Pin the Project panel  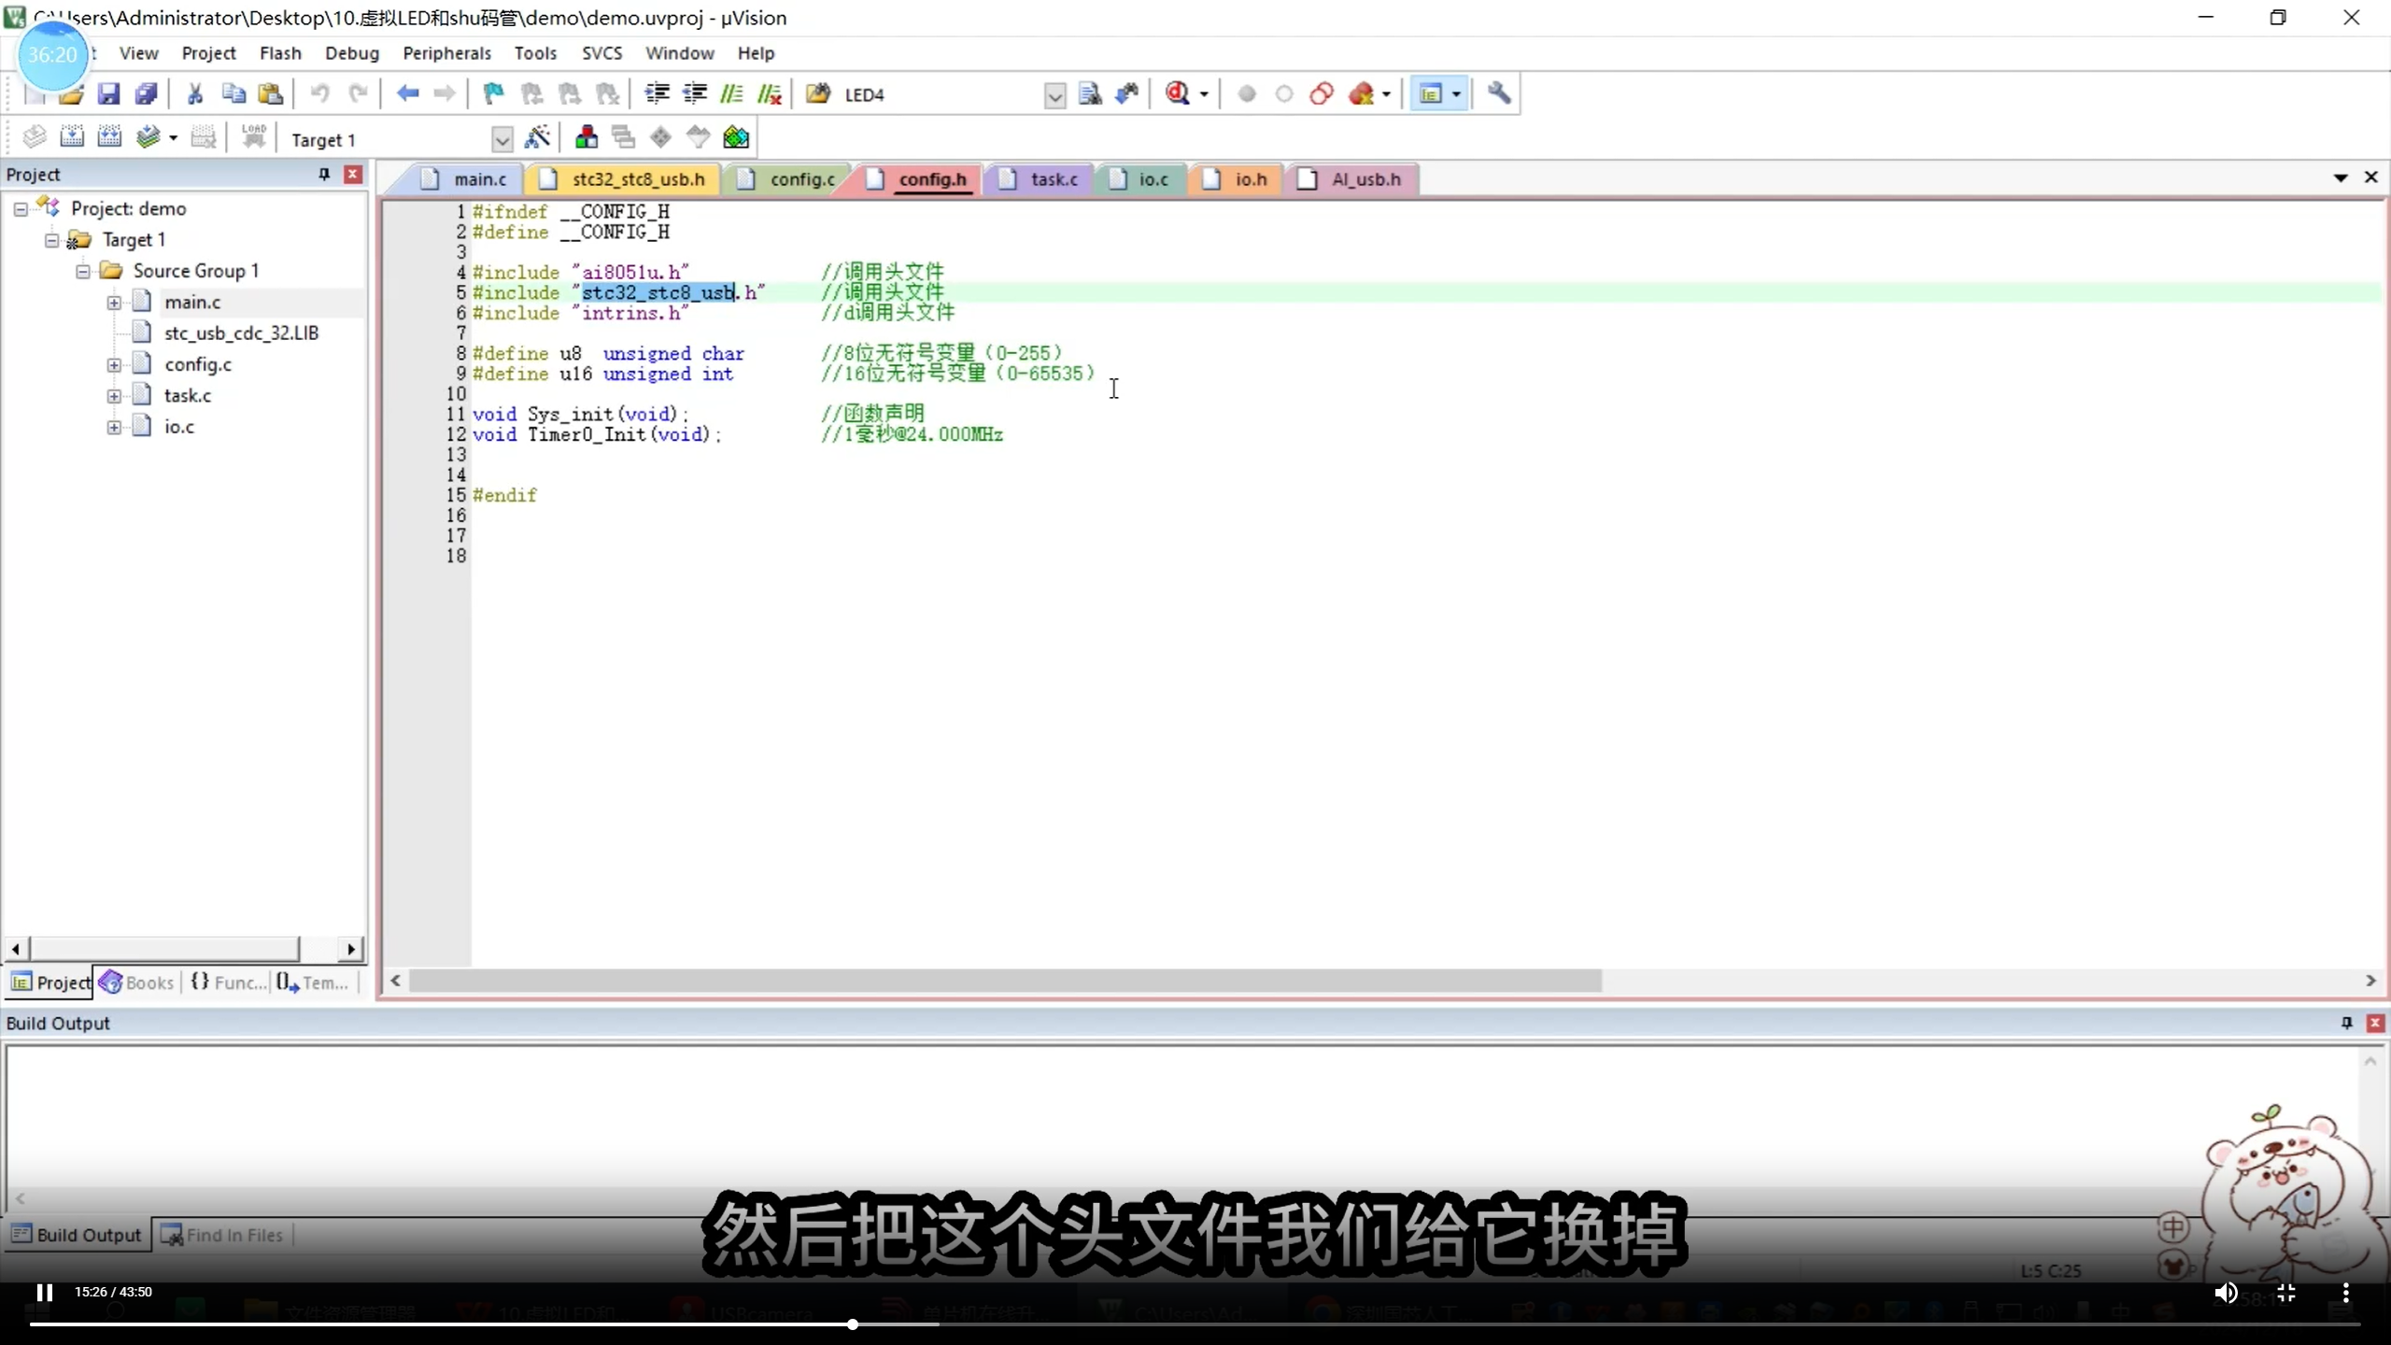pyautogui.click(x=322, y=174)
